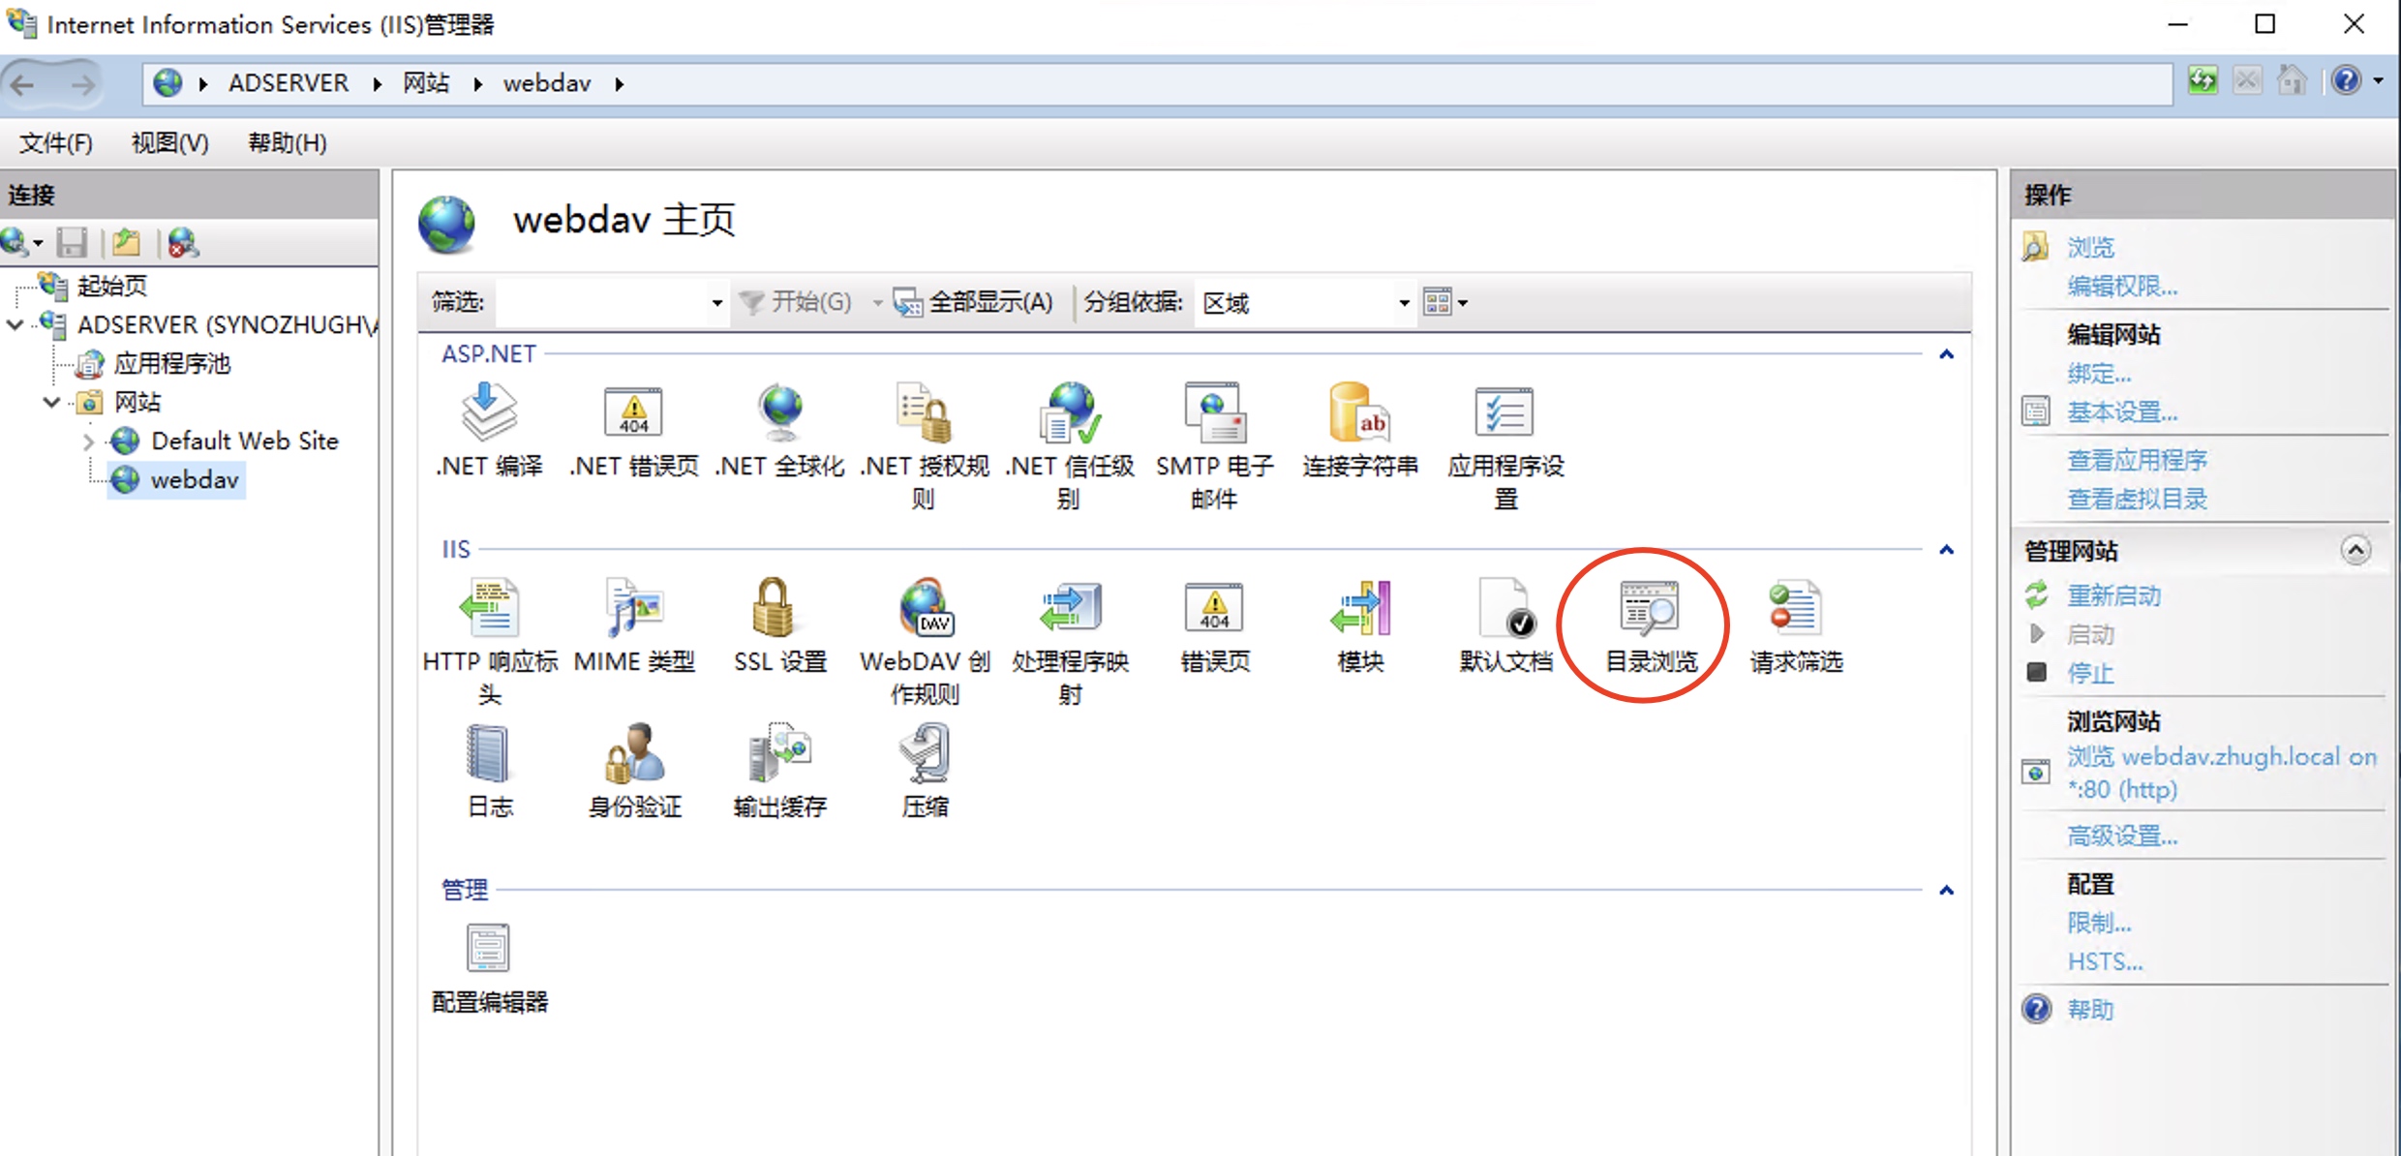Click the 基本设置... action link
Screen dimensions: 2401x1156
pos(2122,412)
